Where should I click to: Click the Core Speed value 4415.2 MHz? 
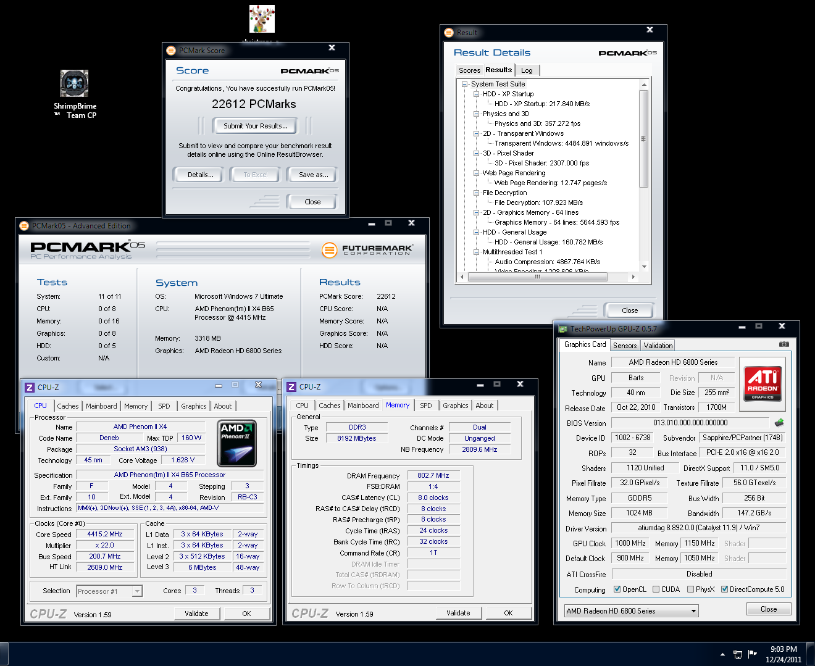coord(105,535)
